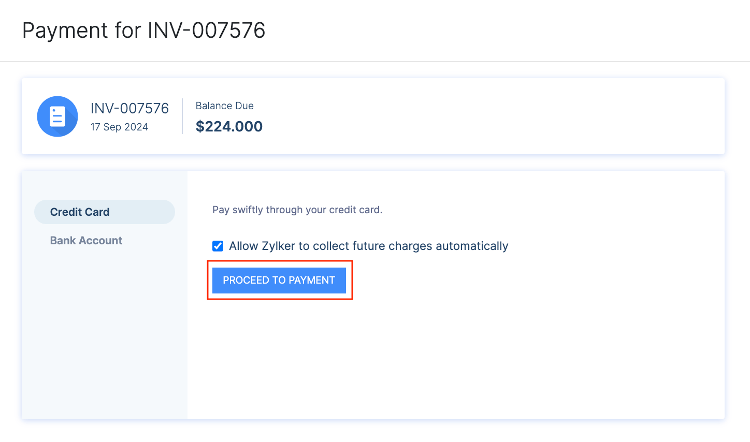Click the word 'automatically' in the checkbox label
750x442 pixels.
tap(472, 246)
